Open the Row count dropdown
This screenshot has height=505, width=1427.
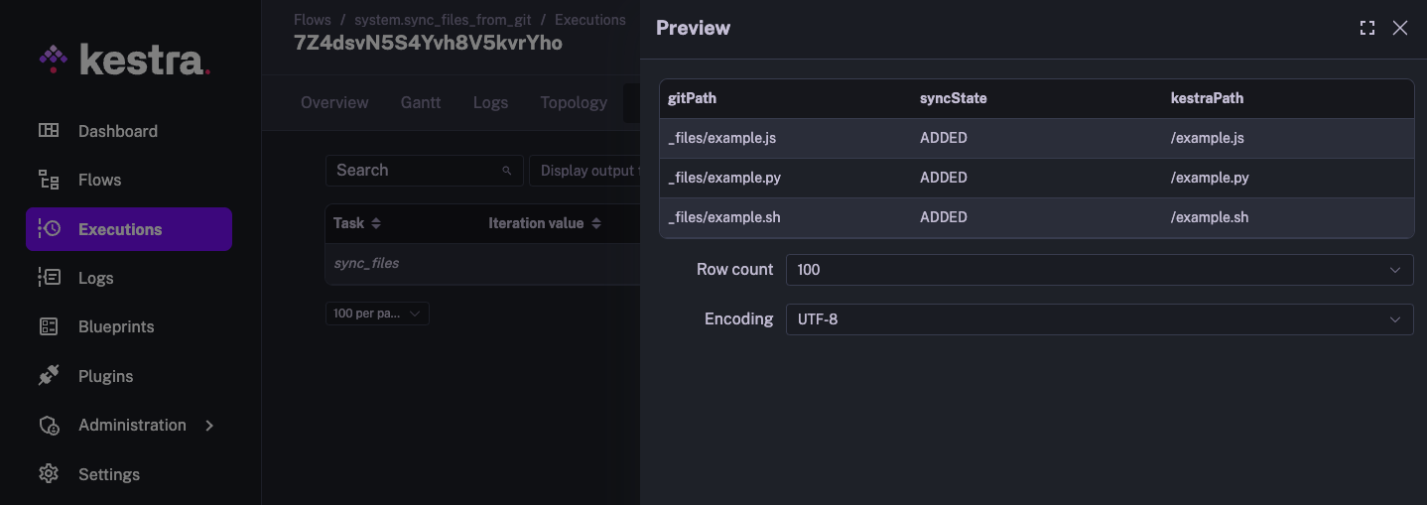tap(1099, 270)
